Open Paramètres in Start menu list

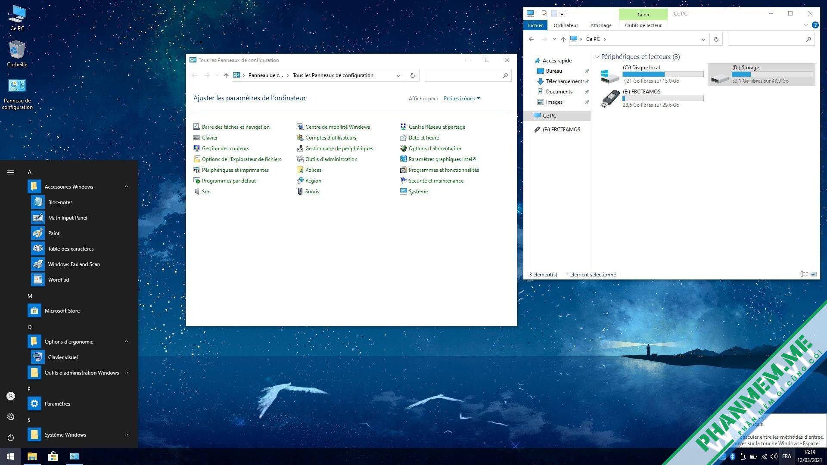pyautogui.click(x=57, y=403)
